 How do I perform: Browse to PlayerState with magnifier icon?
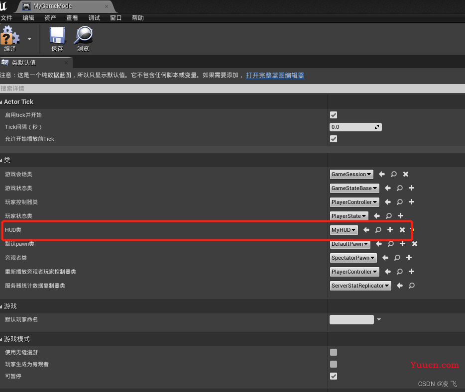tap(389, 216)
